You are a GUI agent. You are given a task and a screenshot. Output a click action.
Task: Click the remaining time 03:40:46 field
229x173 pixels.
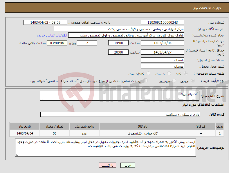click(57, 43)
